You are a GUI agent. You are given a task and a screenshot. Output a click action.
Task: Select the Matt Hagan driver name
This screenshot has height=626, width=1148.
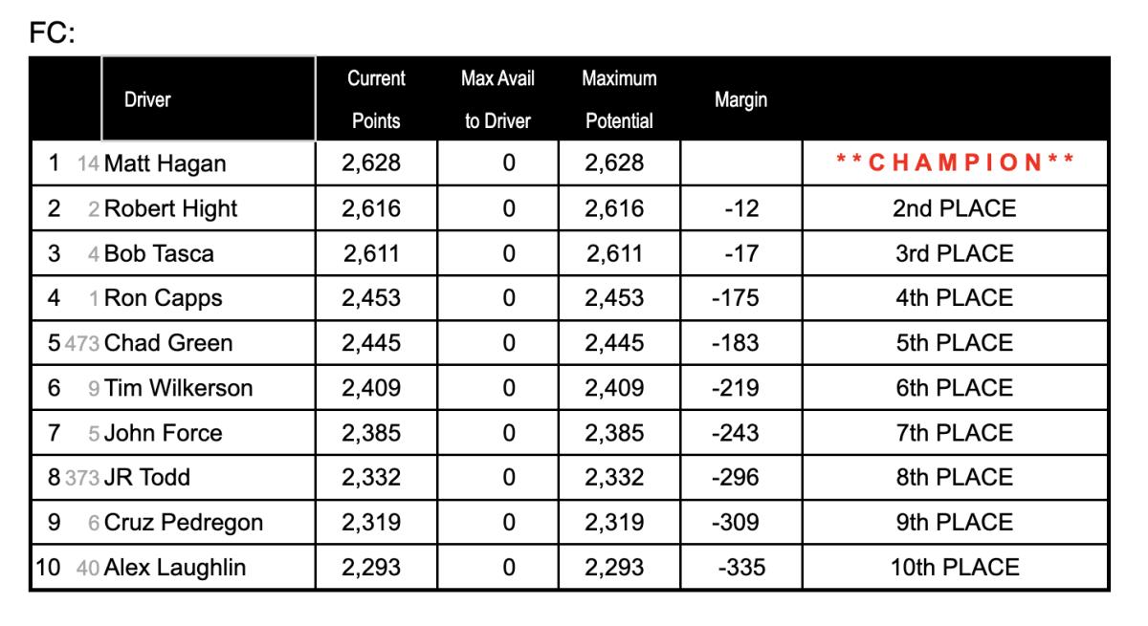pos(165,163)
